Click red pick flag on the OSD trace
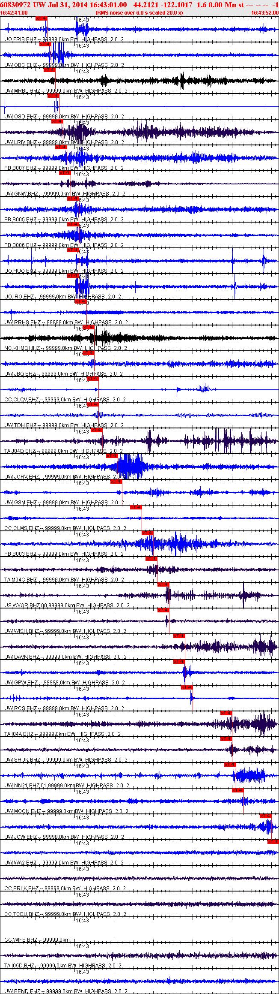Viewport: 279px width, 994px height. 53,96
